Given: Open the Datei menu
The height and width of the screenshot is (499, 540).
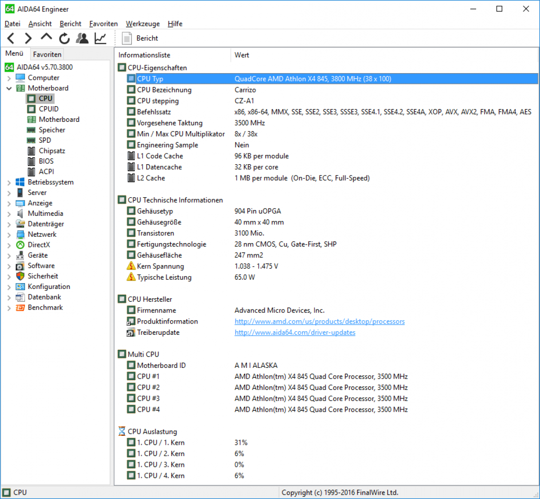Looking at the screenshot, I should coord(12,24).
